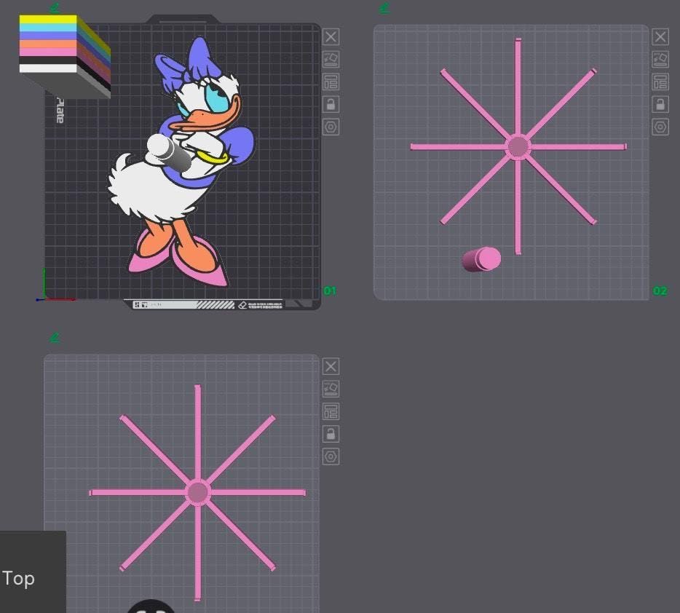Select the multicolor layered cube object
Screen dimensions: 680x613
tap(65, 55)
